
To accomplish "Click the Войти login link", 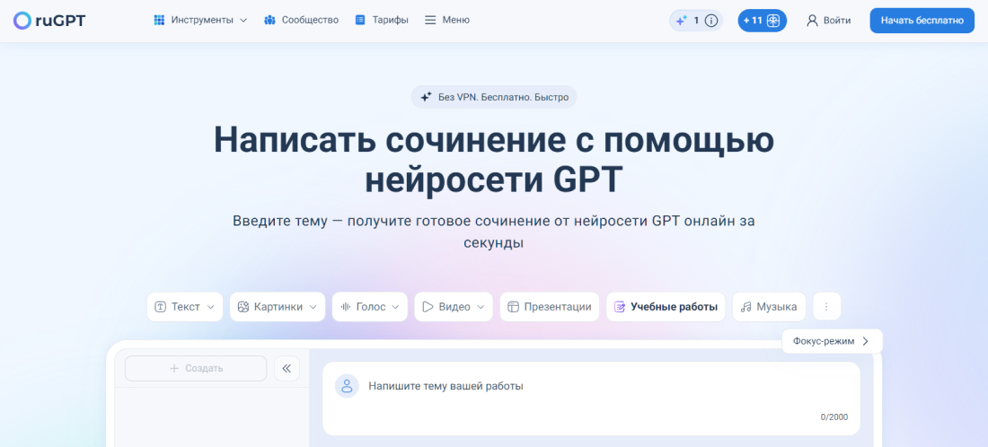I will tap(828, 21).
